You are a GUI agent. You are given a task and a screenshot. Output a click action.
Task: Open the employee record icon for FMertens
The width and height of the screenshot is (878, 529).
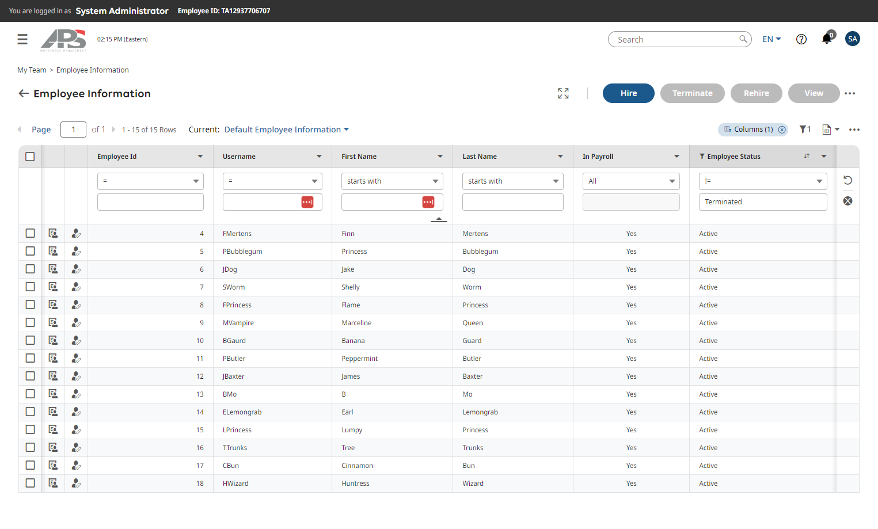click(53, 233)
